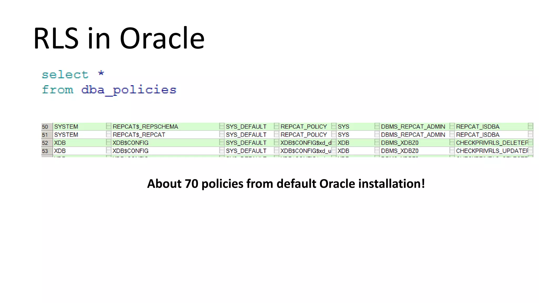Select row header number 50
Screen dimensions: 539x303
click(47, 127)
